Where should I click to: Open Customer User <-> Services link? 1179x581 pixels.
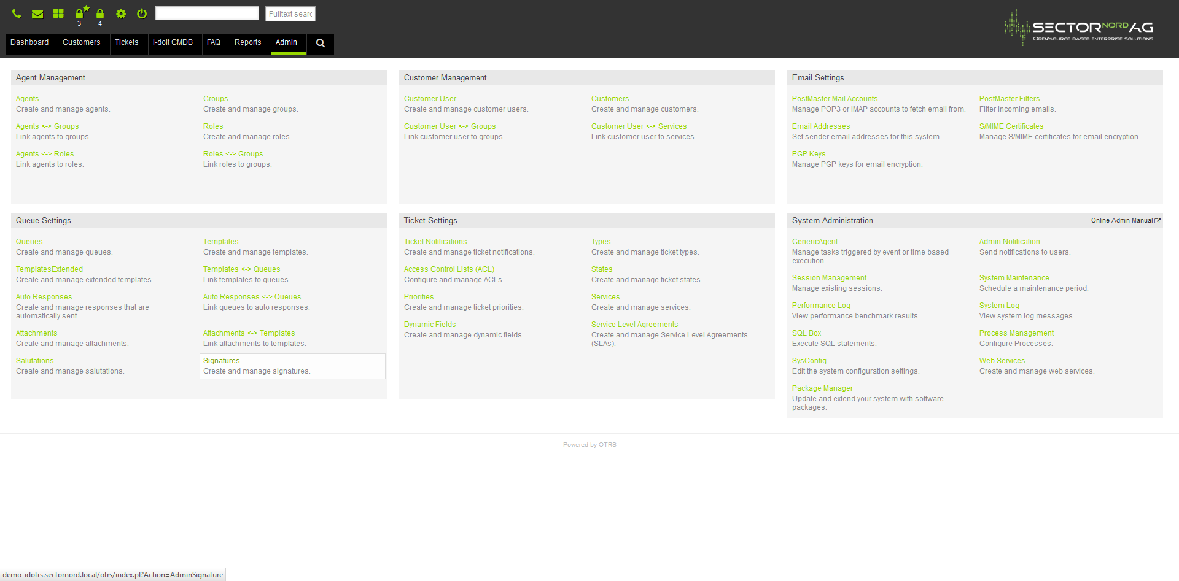click(x=639, y=126)
